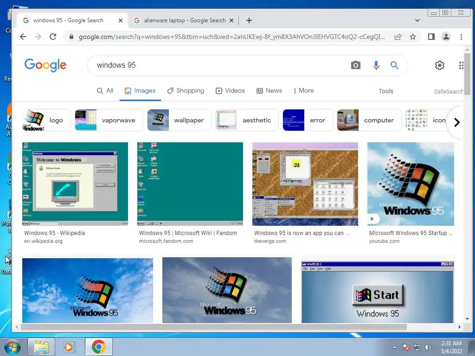The image size is (475, 356).
Task: Click the vertical page scrollbar thumb
Action: click(x=467, y=74)
